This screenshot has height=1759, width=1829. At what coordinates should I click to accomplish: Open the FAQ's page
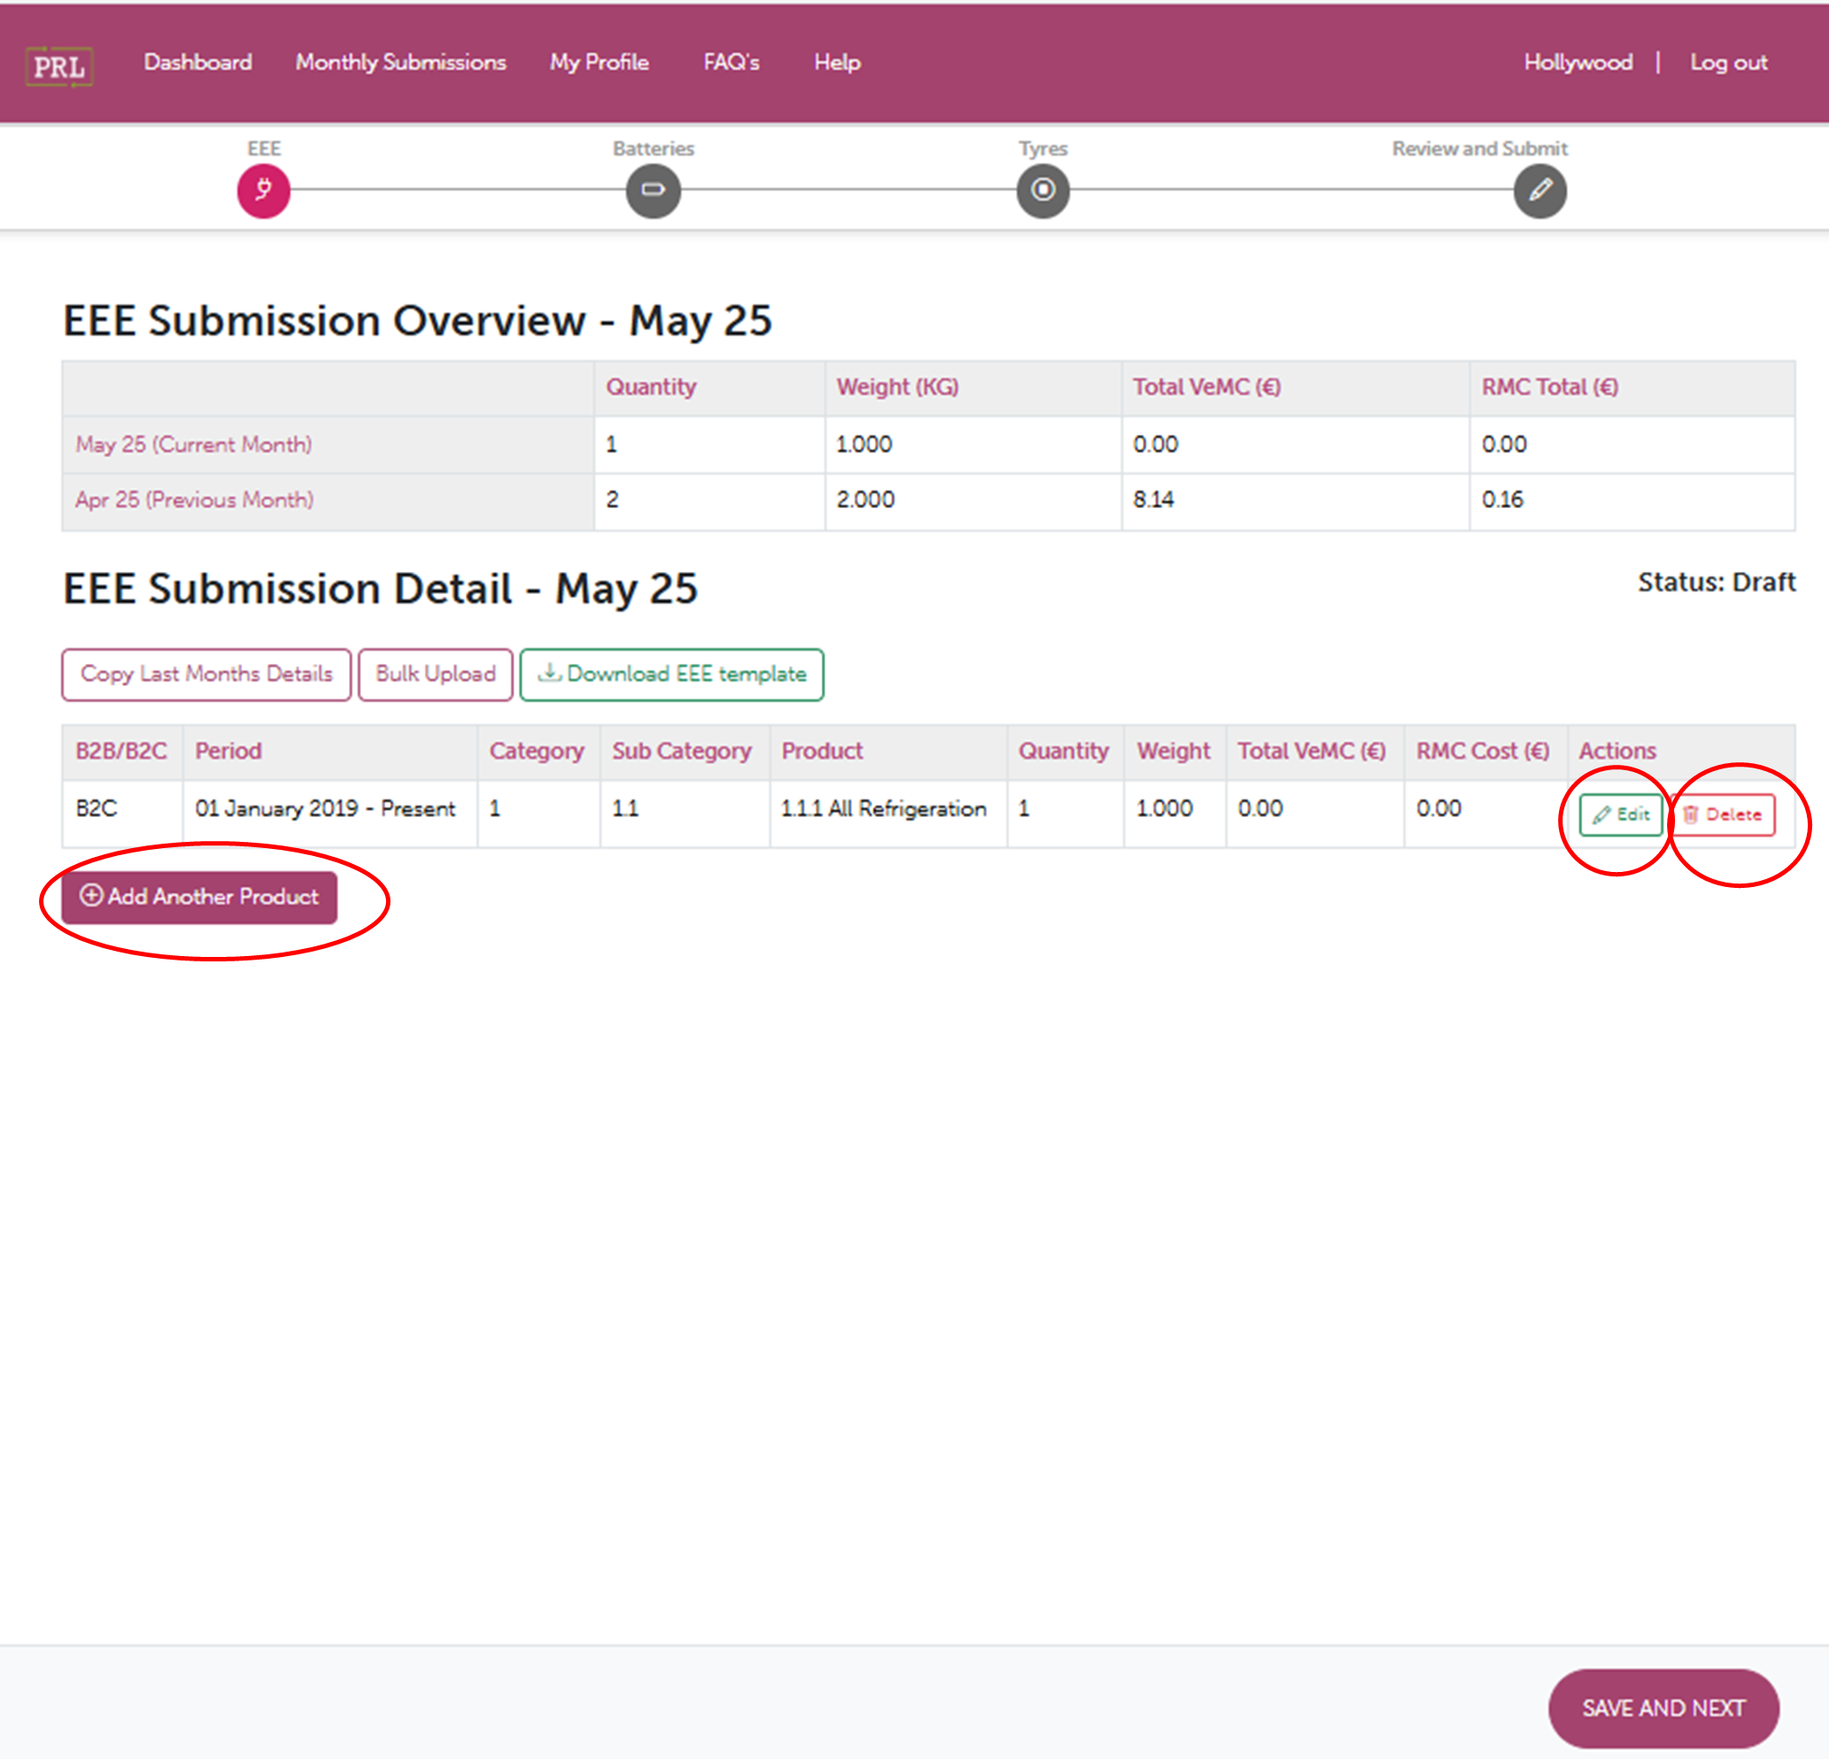730,63
